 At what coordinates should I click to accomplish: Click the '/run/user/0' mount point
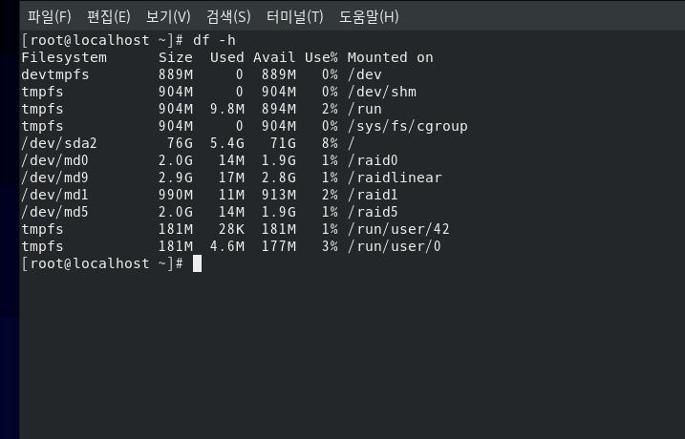pyautogui.click(x=394, y=246)
